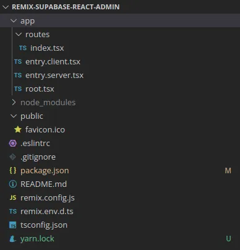Open the .gitignore file
240x250 pixels.
pos(38,157)
